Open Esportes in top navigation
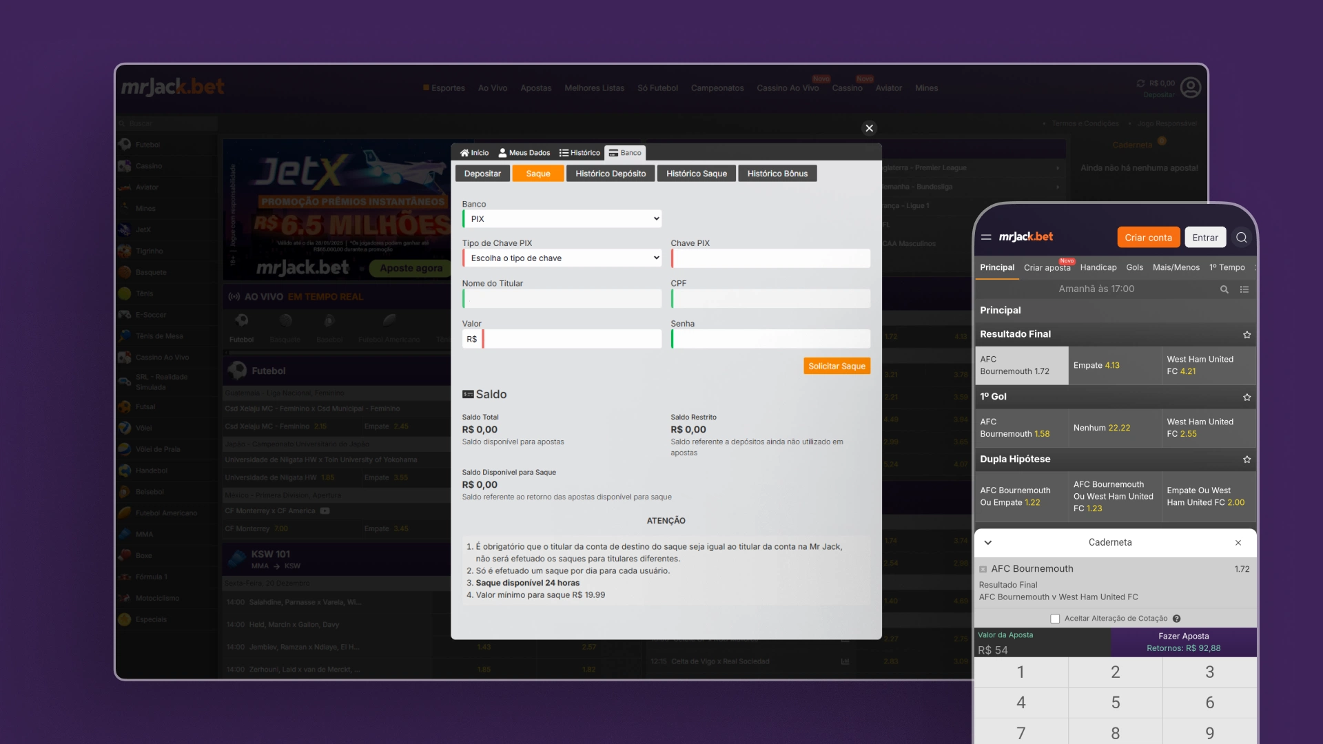 tap(444, 88)
